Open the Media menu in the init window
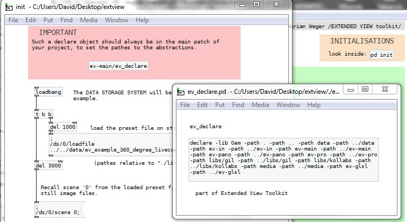Viewport: 407px width, 222px height. (89, 20)
